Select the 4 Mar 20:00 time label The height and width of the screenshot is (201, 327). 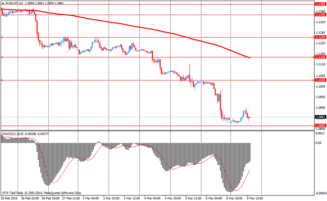(x=173, y=198)
